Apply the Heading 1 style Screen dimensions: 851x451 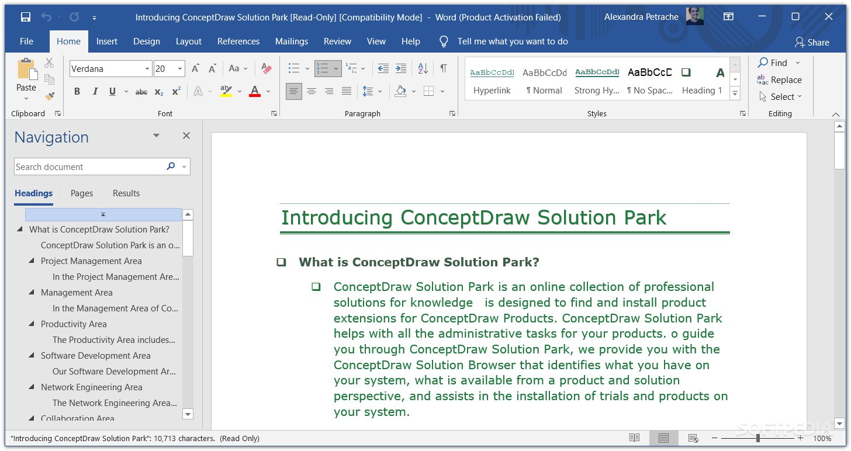[702, 79]
